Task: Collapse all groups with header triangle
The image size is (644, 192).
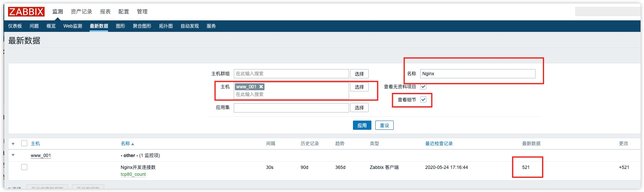Action: pyautogui.click(x=13, y=144)
